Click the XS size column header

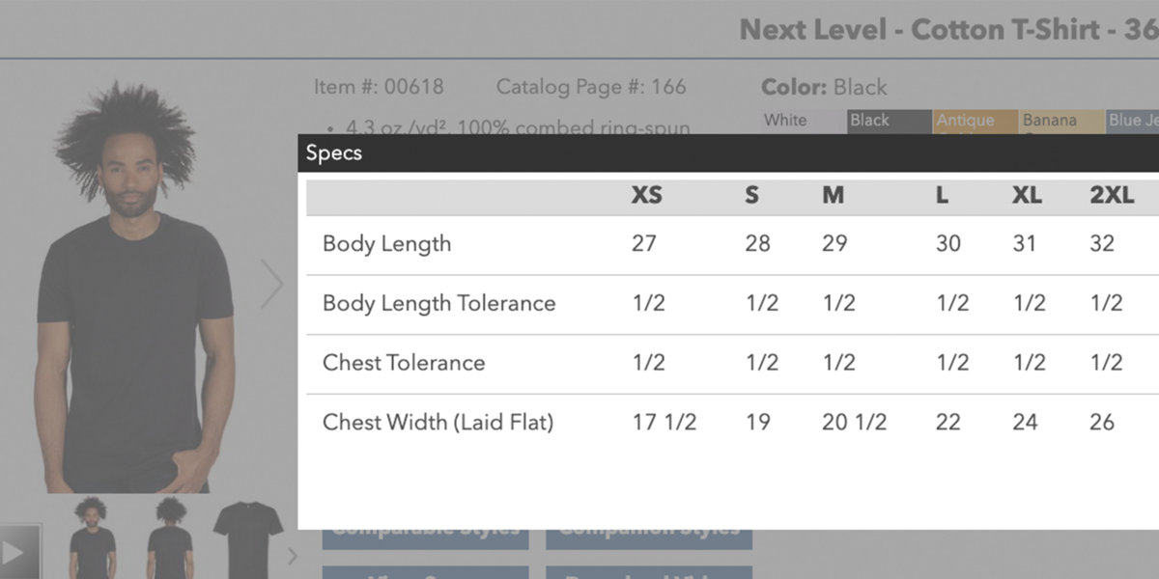pos(646,196)
